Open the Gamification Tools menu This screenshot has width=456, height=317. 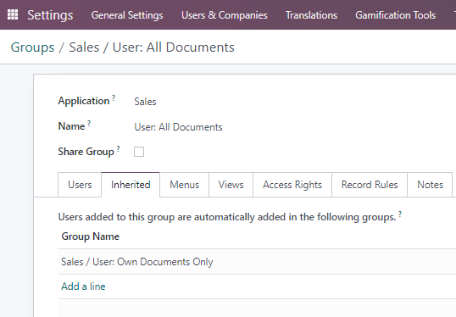395,15
